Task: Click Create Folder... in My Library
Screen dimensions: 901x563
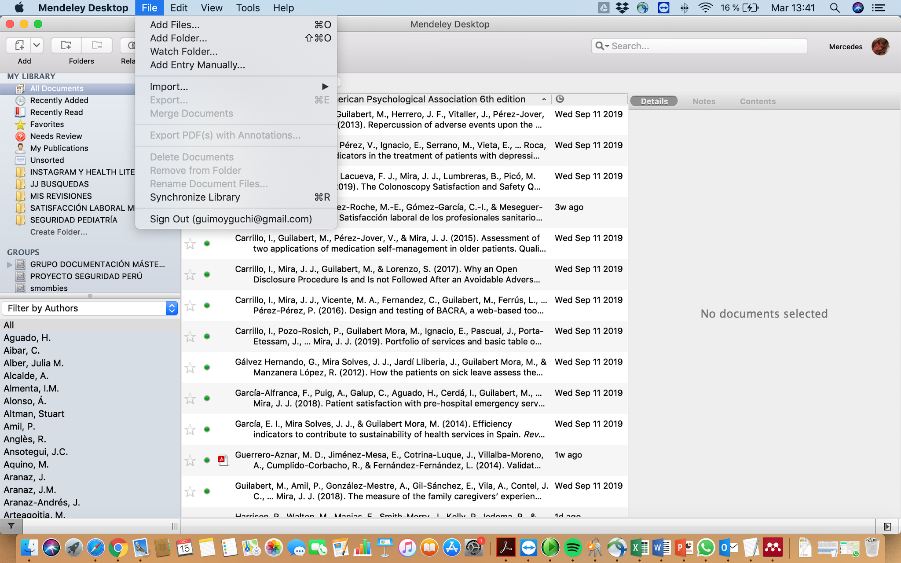Action: click(x=59, y=232)
